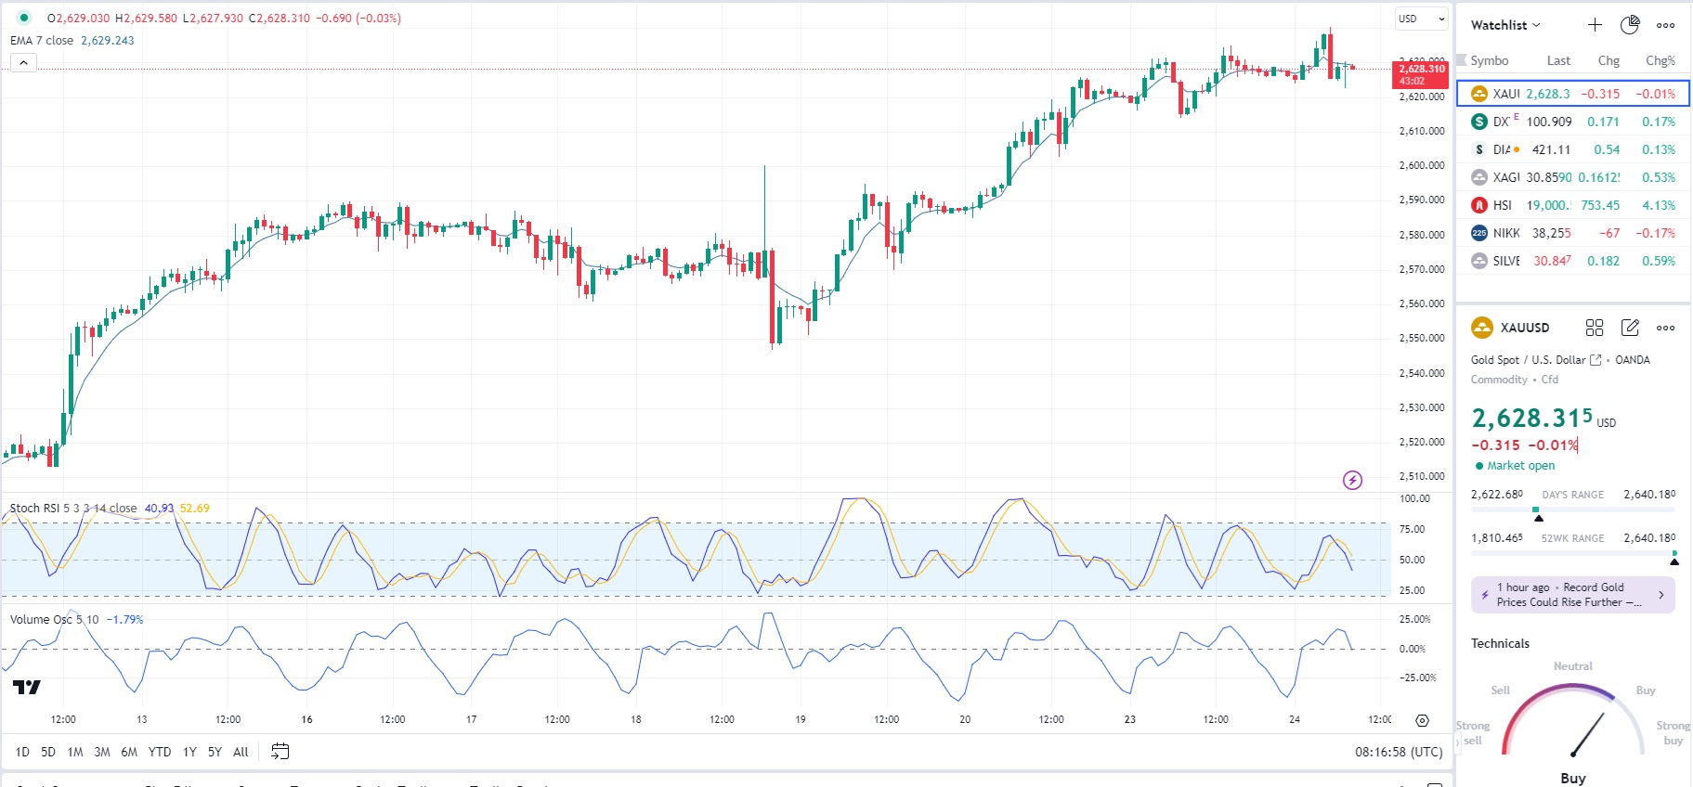Viewport: 1693px width, 787px height.
Task: Open the USD currency dropdown
Action: (x=1422, y=19)
